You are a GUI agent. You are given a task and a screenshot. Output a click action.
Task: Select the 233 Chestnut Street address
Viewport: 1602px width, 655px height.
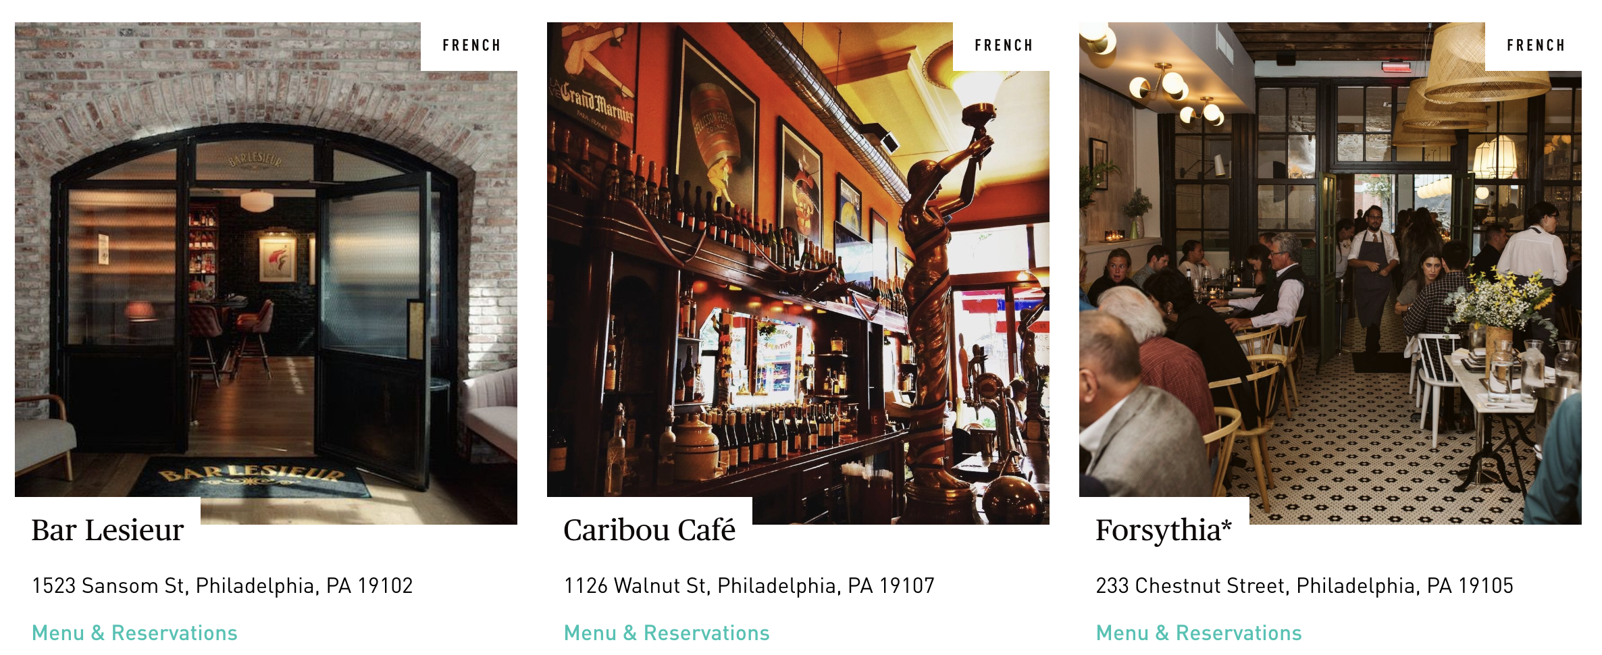click(1304, 585)
